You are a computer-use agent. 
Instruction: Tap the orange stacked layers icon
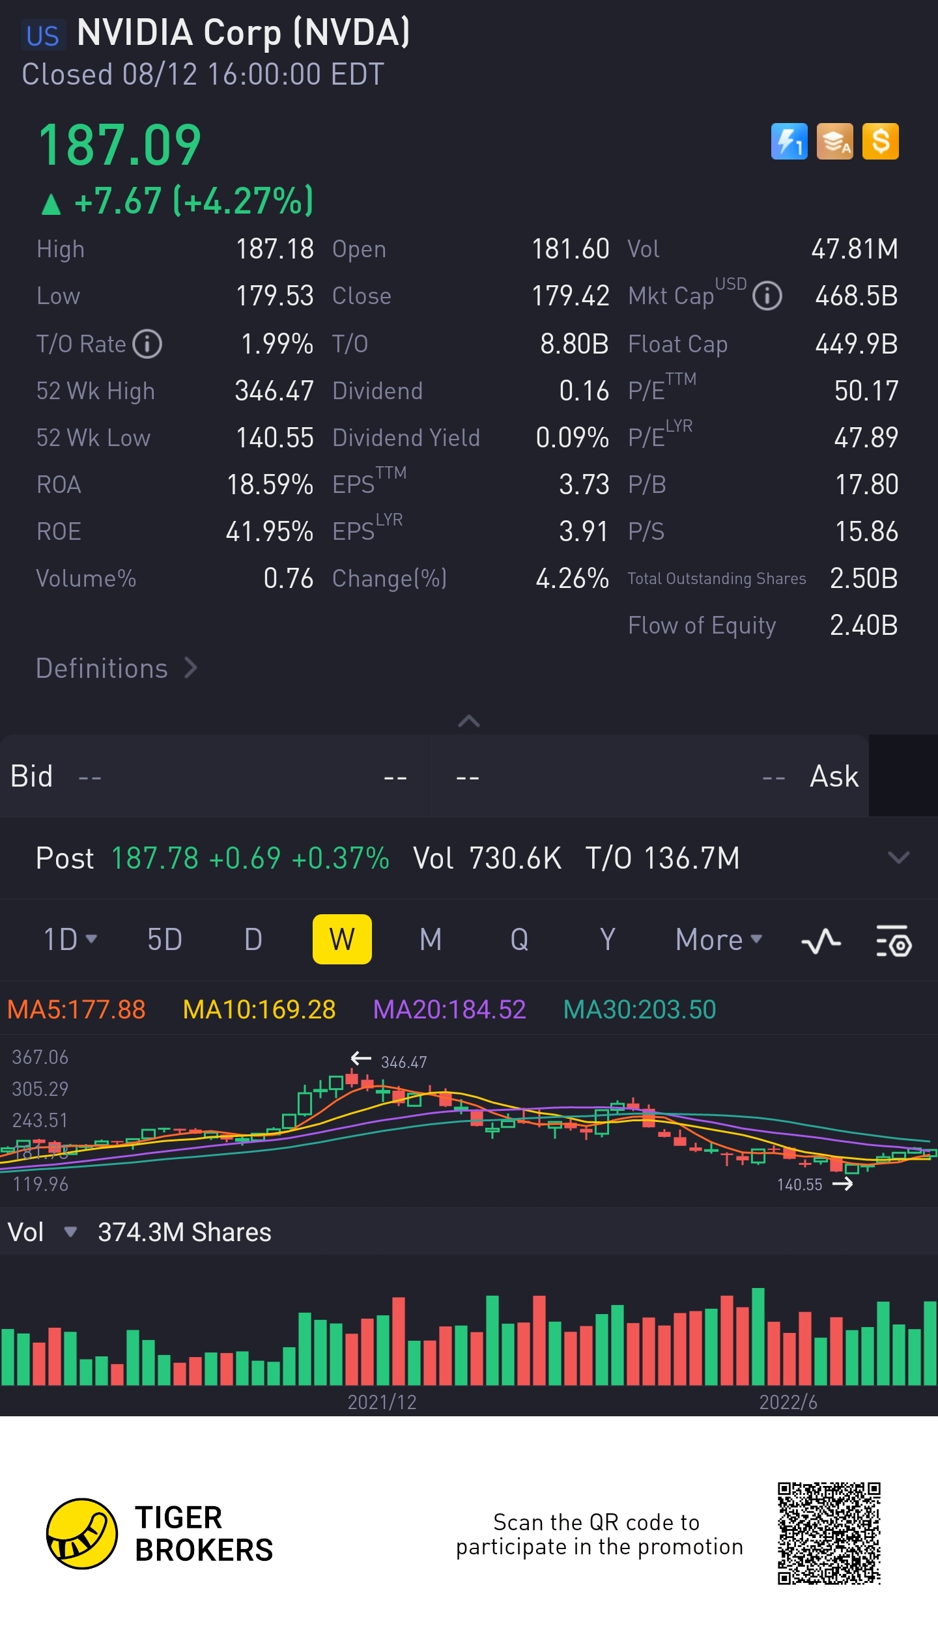click(x=834, y=141)
